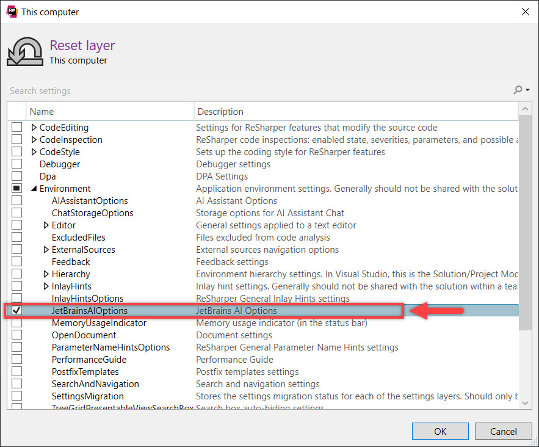Select the Dpa row
The height and width of the screenshot is (447, 539).
pyautogui.click(x=263, y=176)
